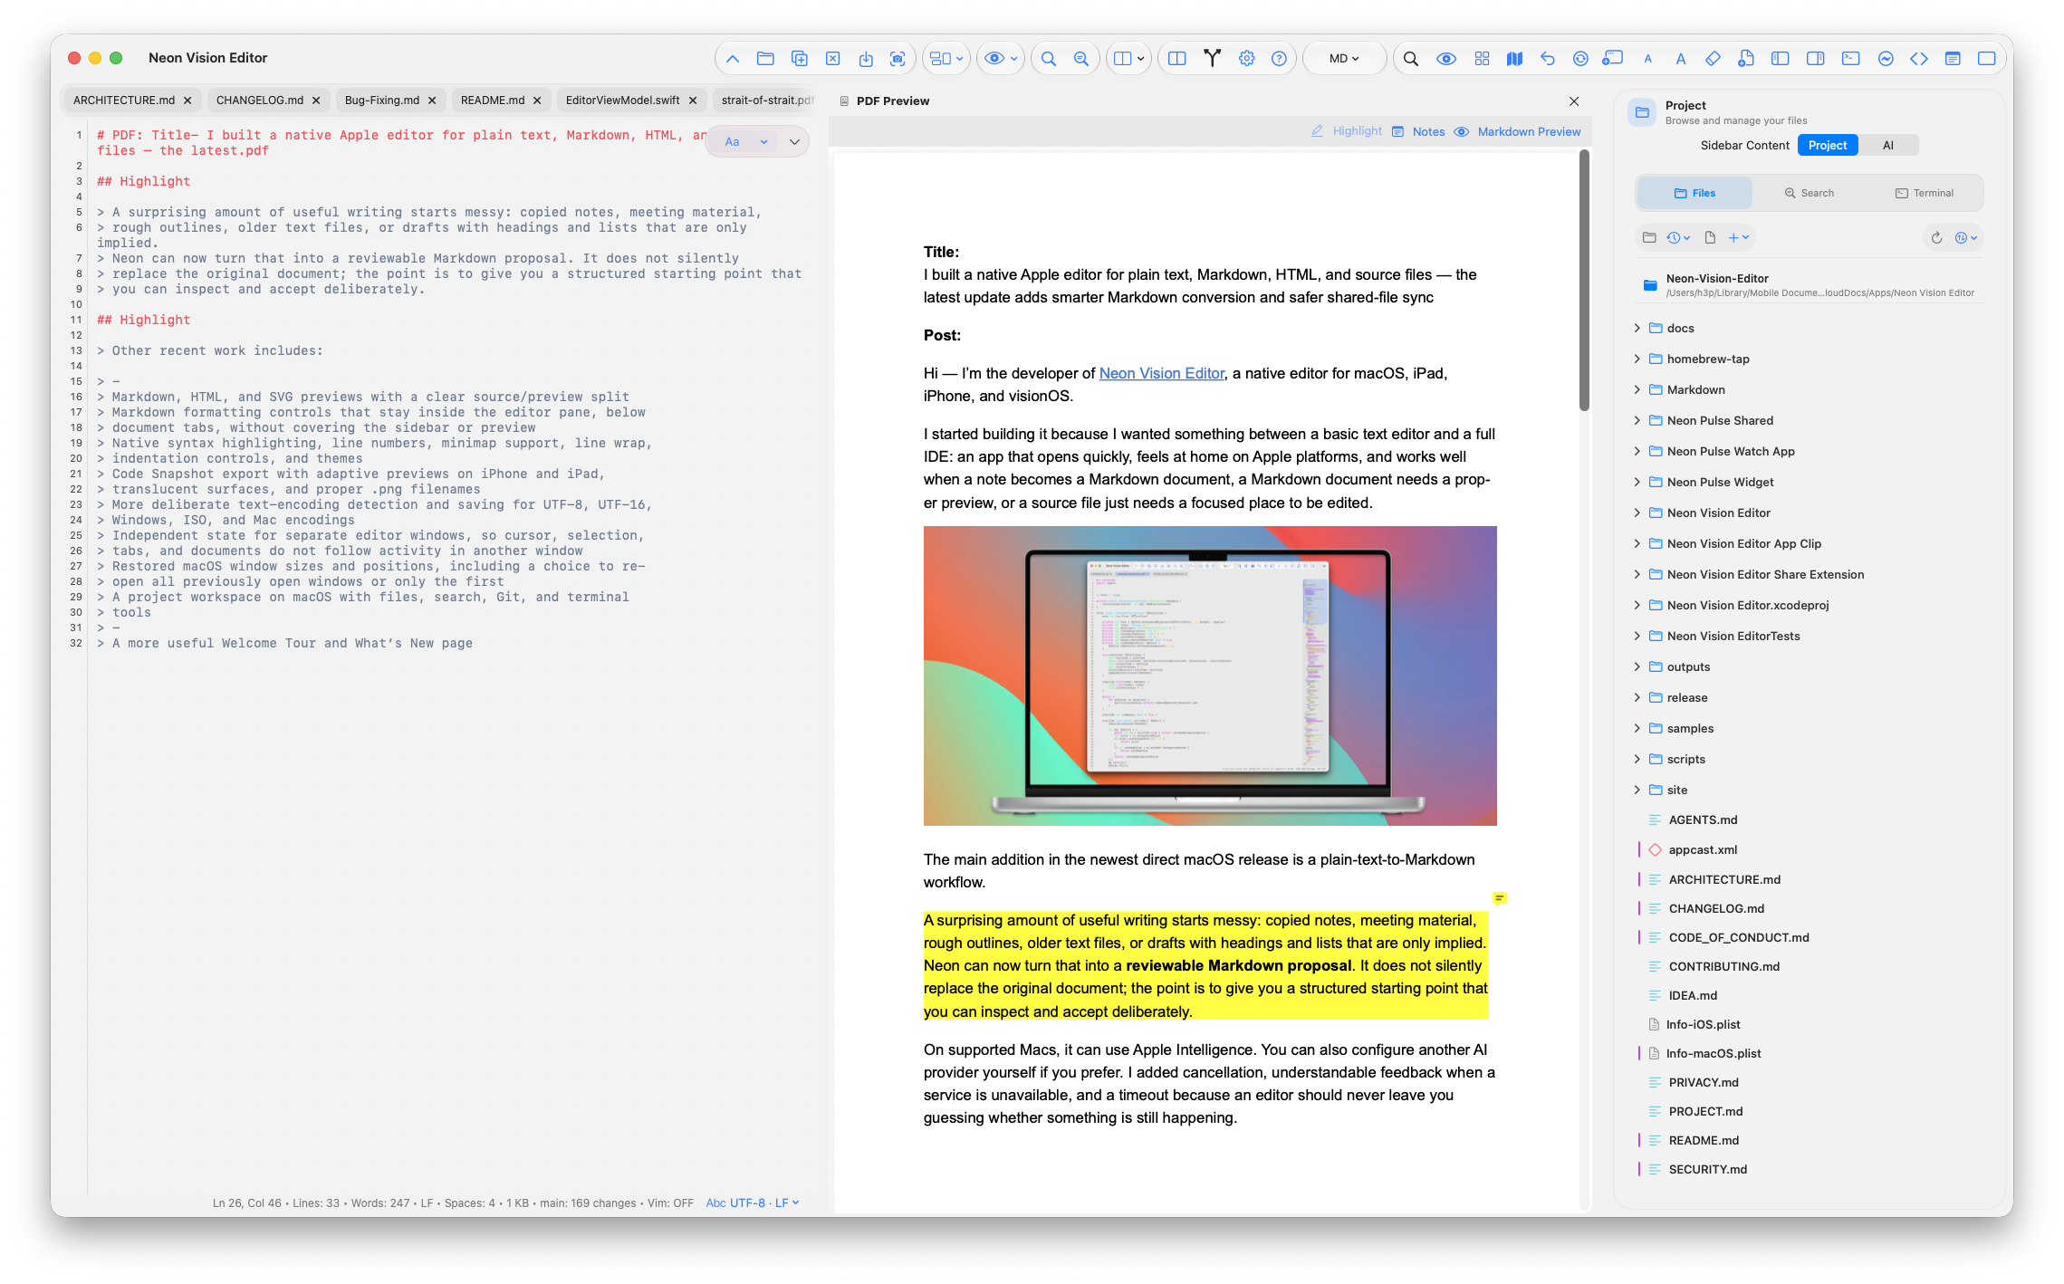Screen dimensions: 2064x1284
Task: Click the save/download tray toolbar icon
Action: [866, 59]
